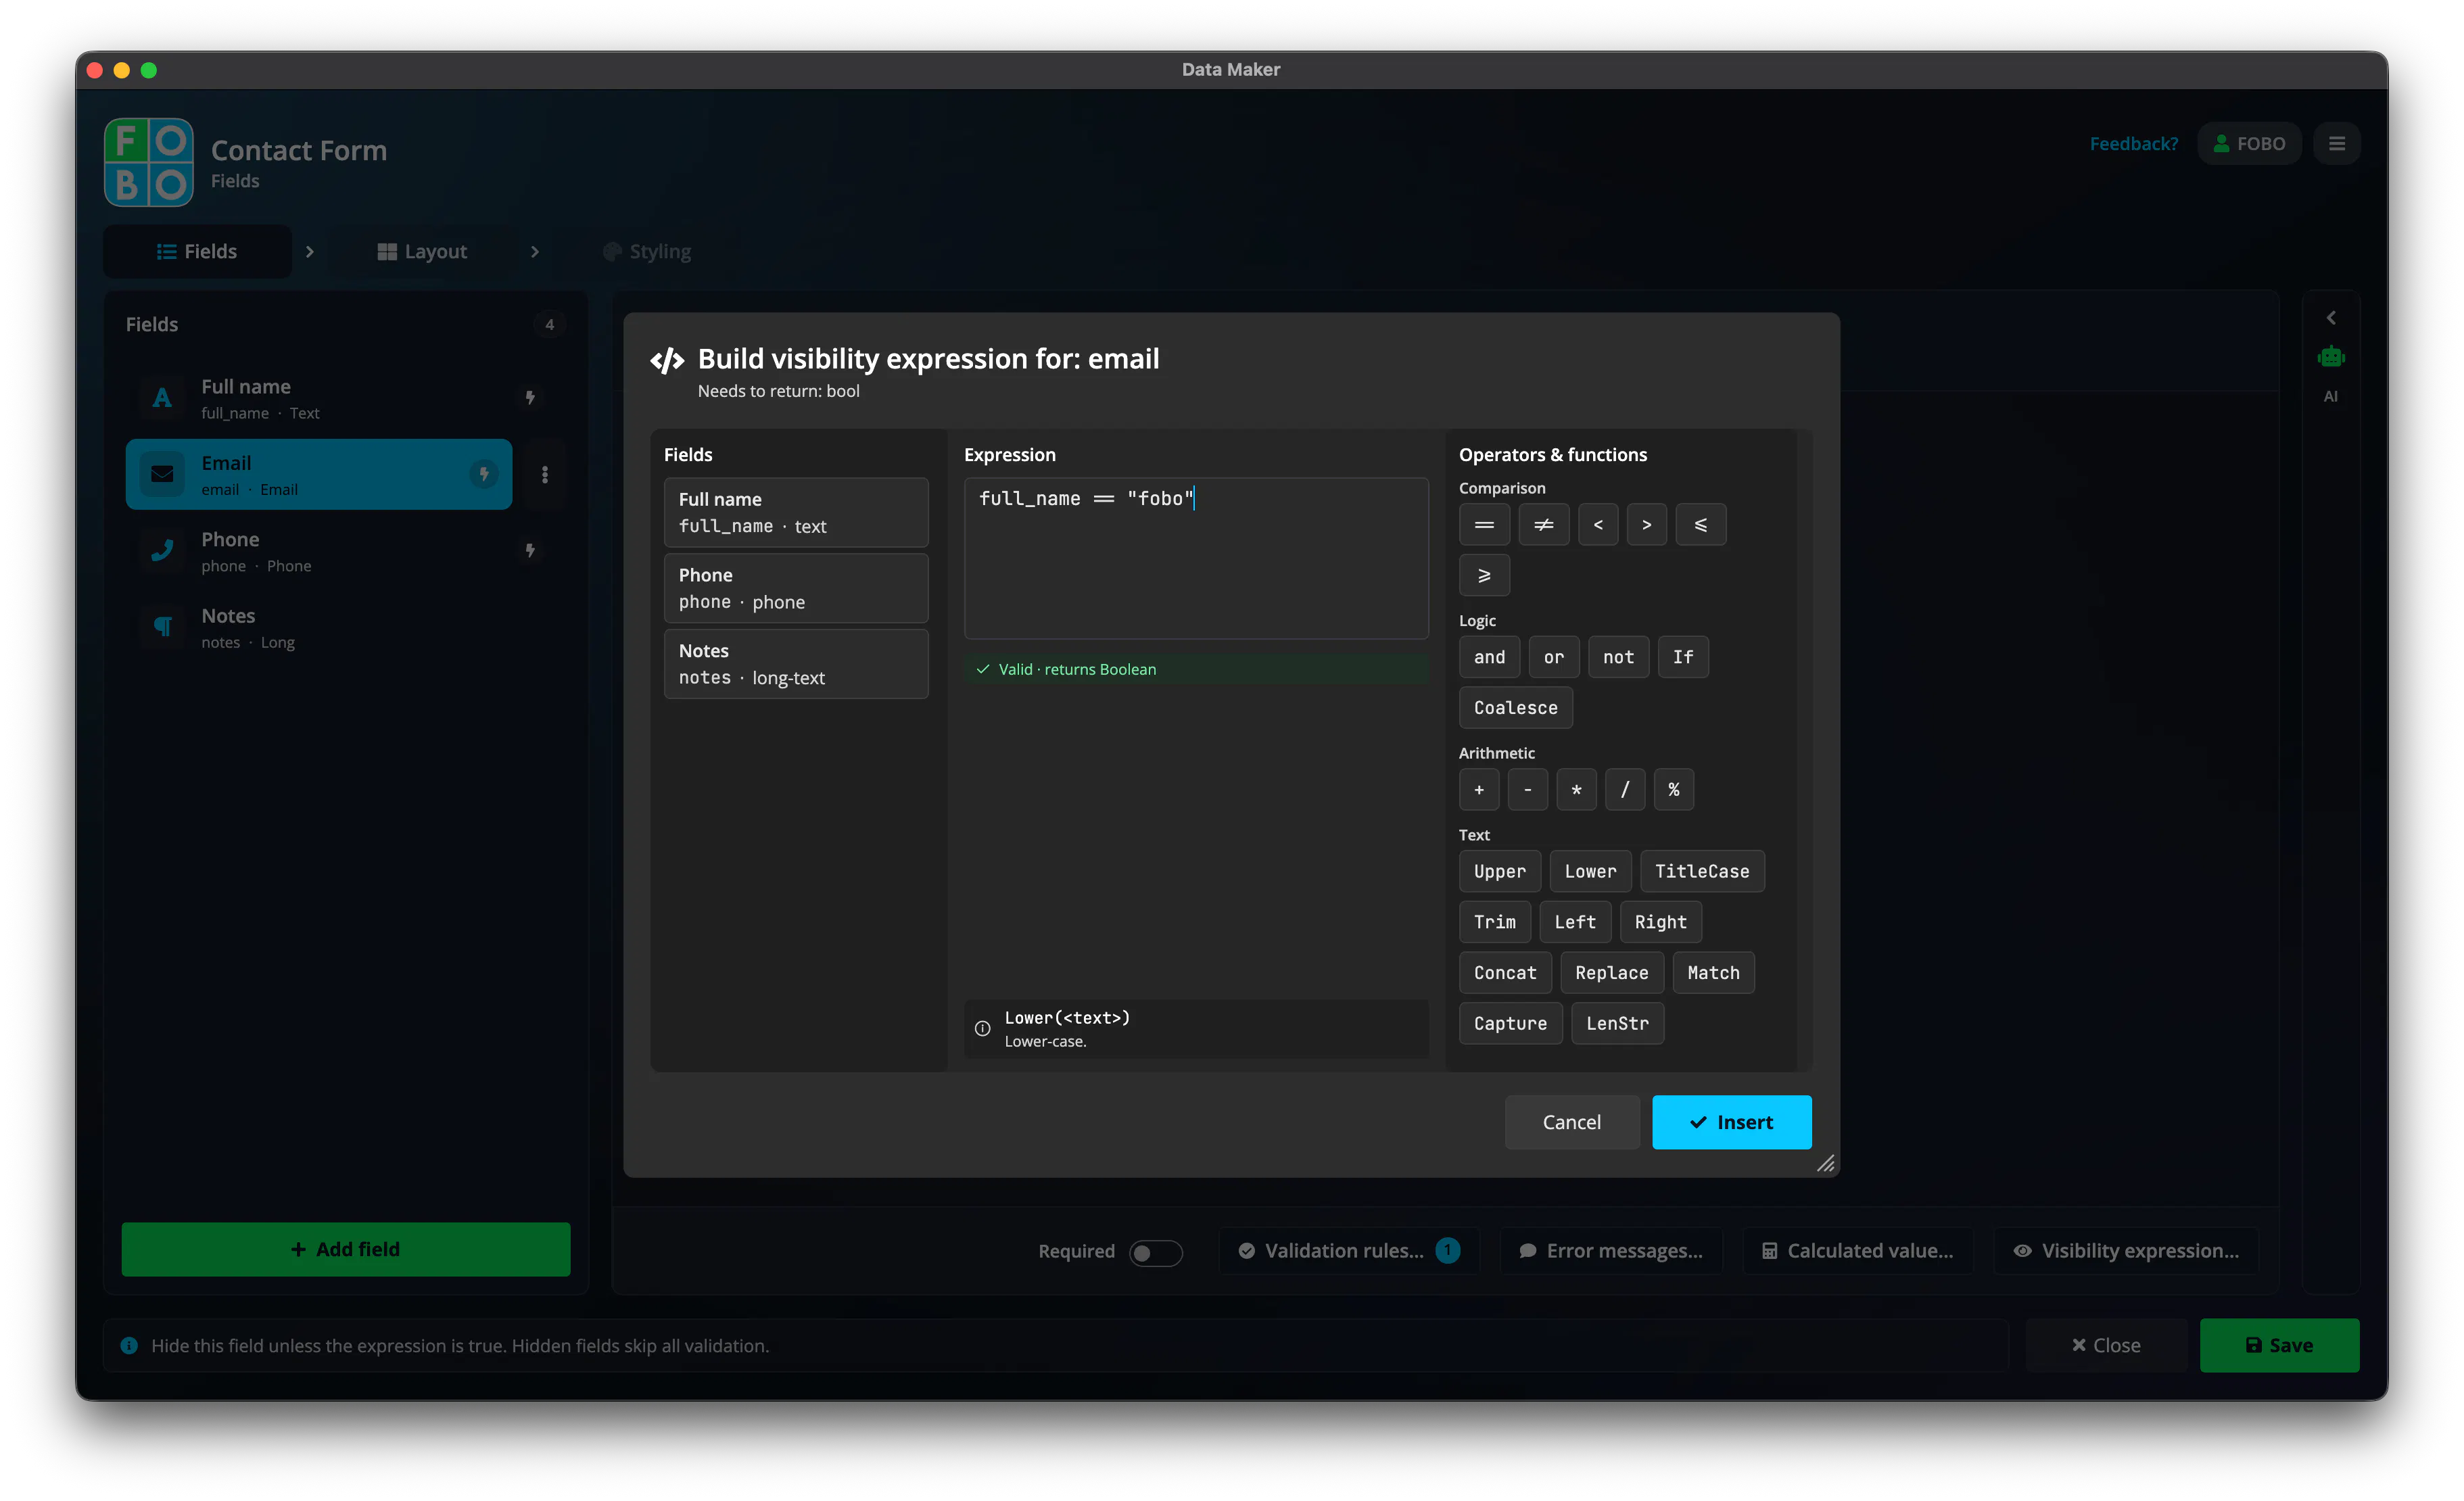The image size is (2464, 1501).
Task: Insert the greater-than operator
Action: point(1647,525)
